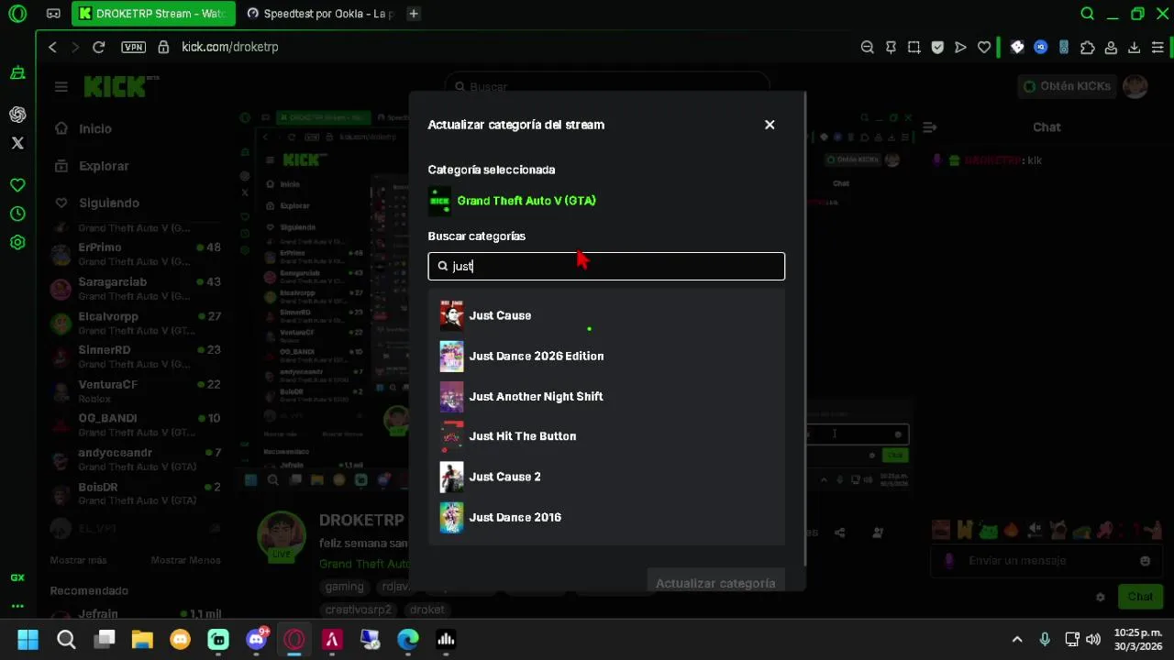Screen dimensions: 1174x660
Task: Select Just Hit The Button result
Action: [606, 436]
